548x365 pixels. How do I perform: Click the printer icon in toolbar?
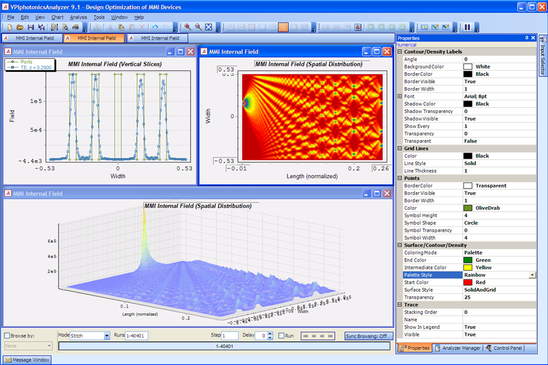click(76, 27)
